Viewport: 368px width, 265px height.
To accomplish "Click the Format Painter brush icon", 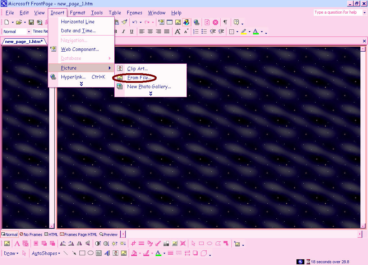I will (124, 22).
